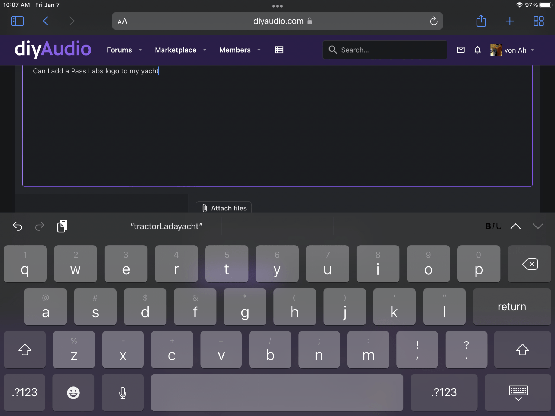Open the von Ah account menu
This screenshot has width=555, height=416.
[512, 50]
